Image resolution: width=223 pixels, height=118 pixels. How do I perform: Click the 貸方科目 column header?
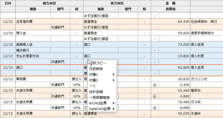coord(117,3)
